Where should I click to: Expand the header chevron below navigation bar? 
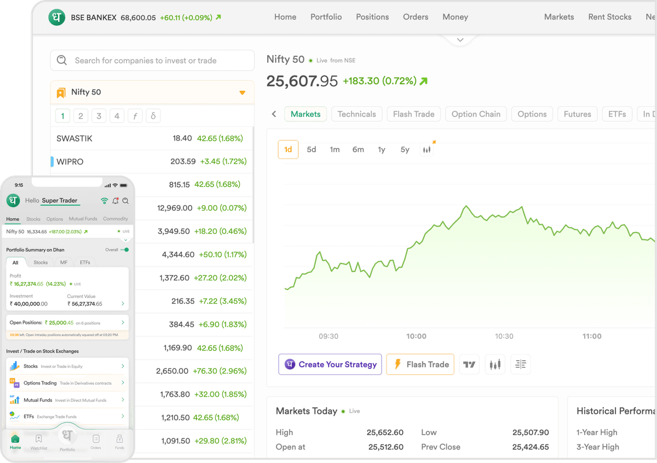(460, 40)
